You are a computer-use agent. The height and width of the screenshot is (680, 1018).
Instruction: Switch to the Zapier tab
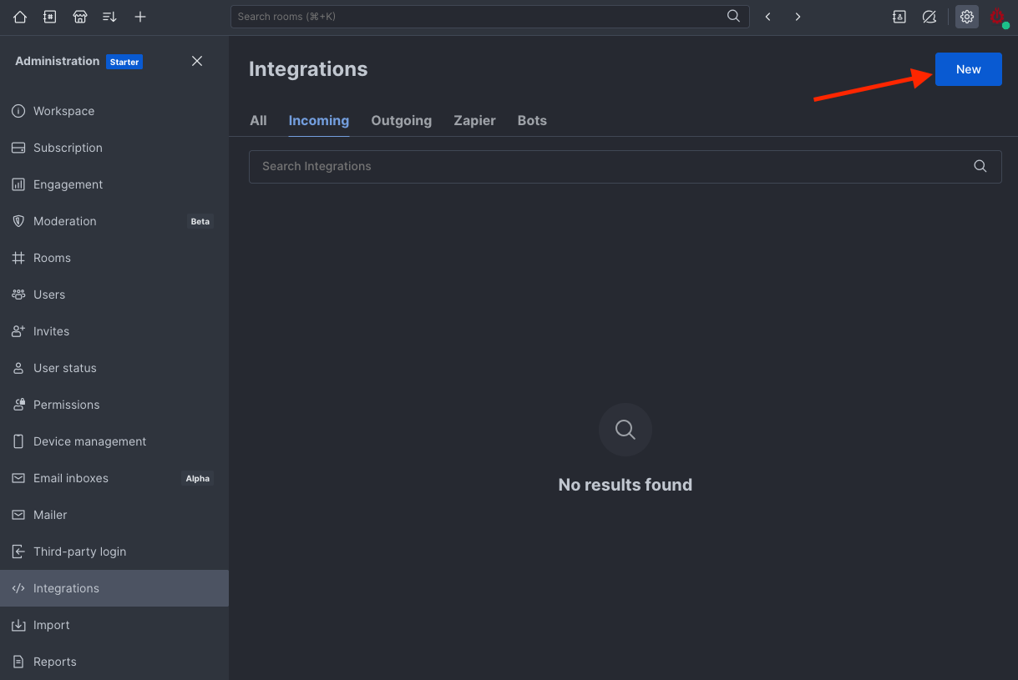click(x=474, y=120)
